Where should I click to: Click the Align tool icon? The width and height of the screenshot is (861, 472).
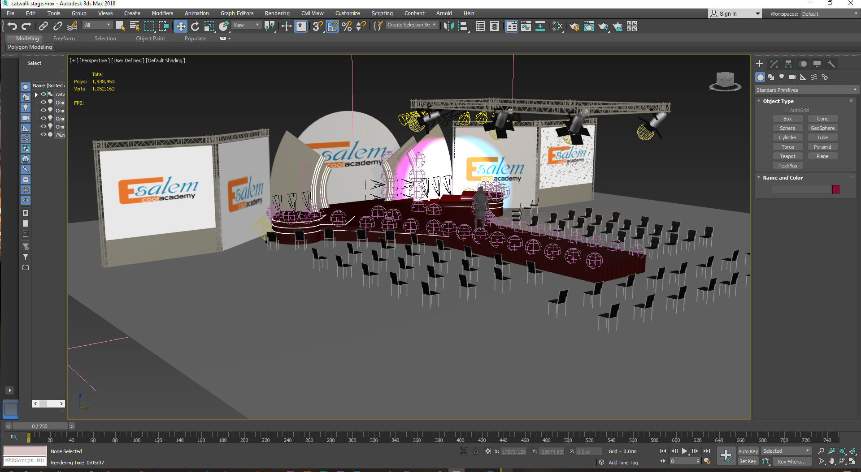(463, 26)
